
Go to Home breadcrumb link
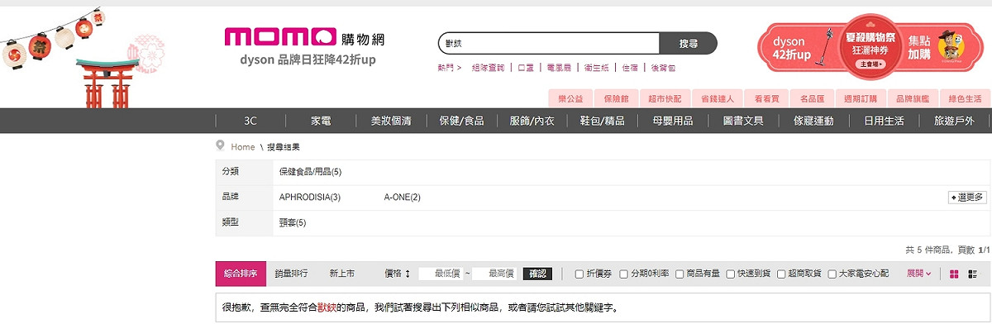click(x=243, y=146)
